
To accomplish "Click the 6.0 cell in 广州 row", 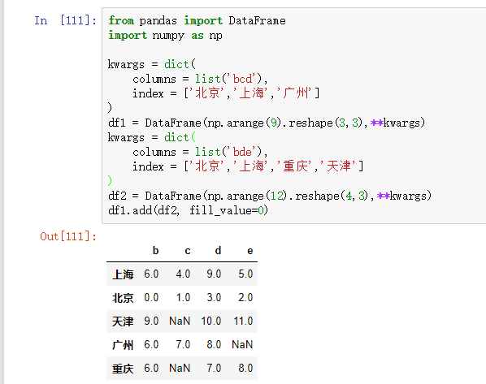I will (151, 345).
